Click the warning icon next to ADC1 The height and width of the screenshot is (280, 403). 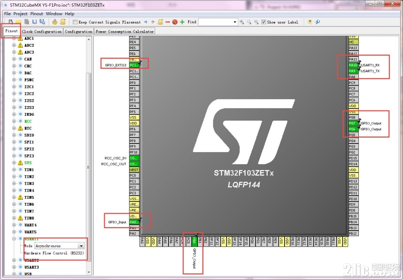20,38
